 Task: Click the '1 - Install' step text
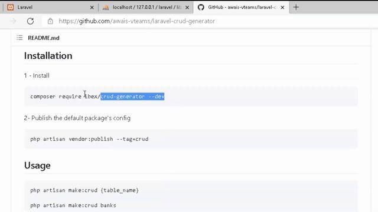point(37,75)
